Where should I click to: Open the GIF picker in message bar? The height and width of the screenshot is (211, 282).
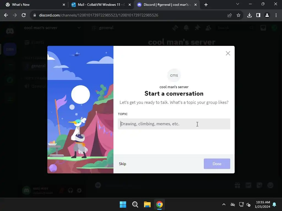[x=248, y=185]
